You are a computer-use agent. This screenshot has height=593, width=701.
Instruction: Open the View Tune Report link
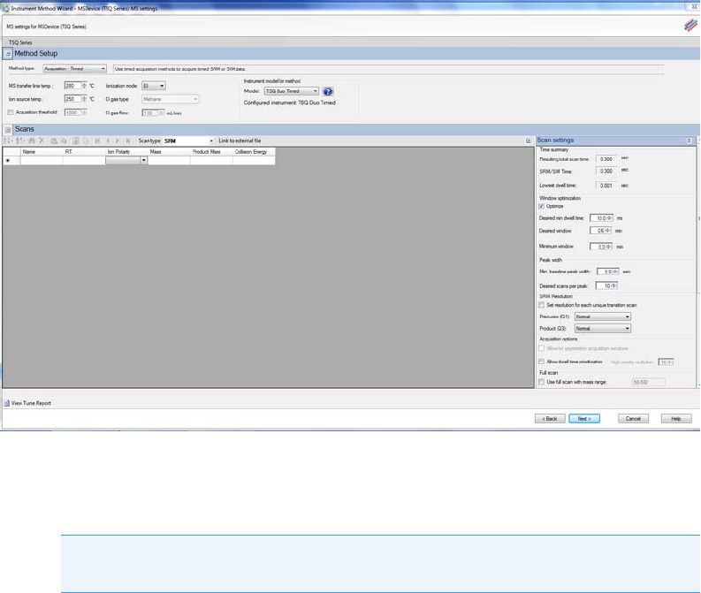pyautogui.click(x=31, y=403)
